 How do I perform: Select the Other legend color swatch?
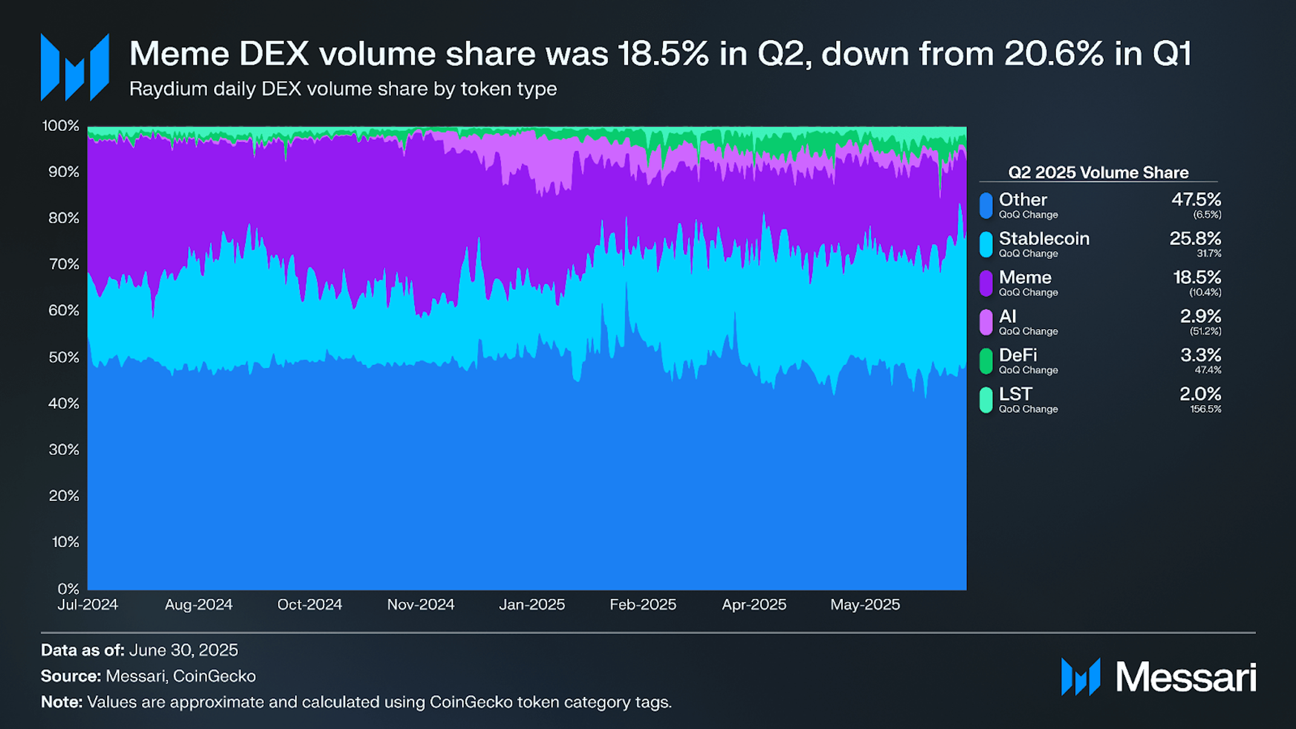986,206
